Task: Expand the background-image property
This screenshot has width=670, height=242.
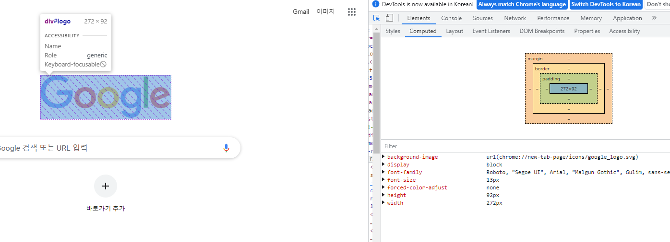Action: [383, 157]
